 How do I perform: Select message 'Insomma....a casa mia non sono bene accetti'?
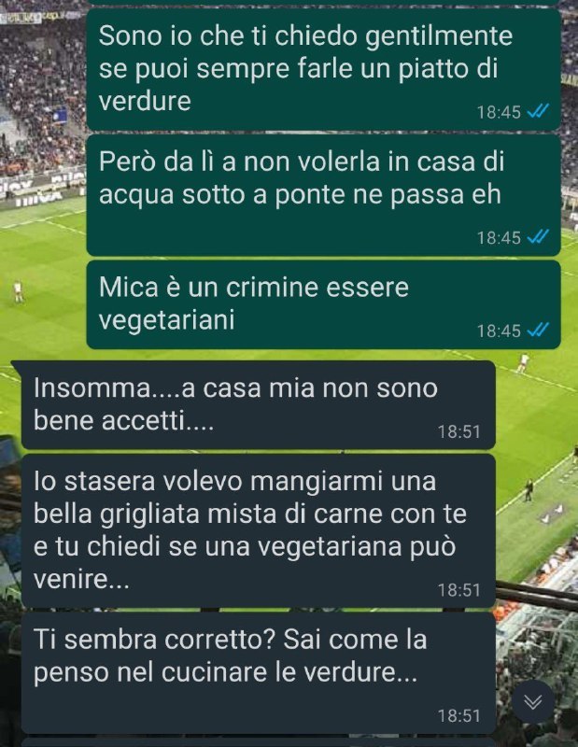pyautogui.click(x=259, y=405)
